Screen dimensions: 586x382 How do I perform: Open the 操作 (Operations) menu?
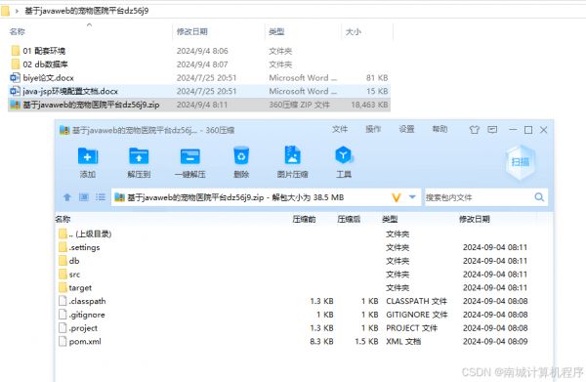coord(373,129)
